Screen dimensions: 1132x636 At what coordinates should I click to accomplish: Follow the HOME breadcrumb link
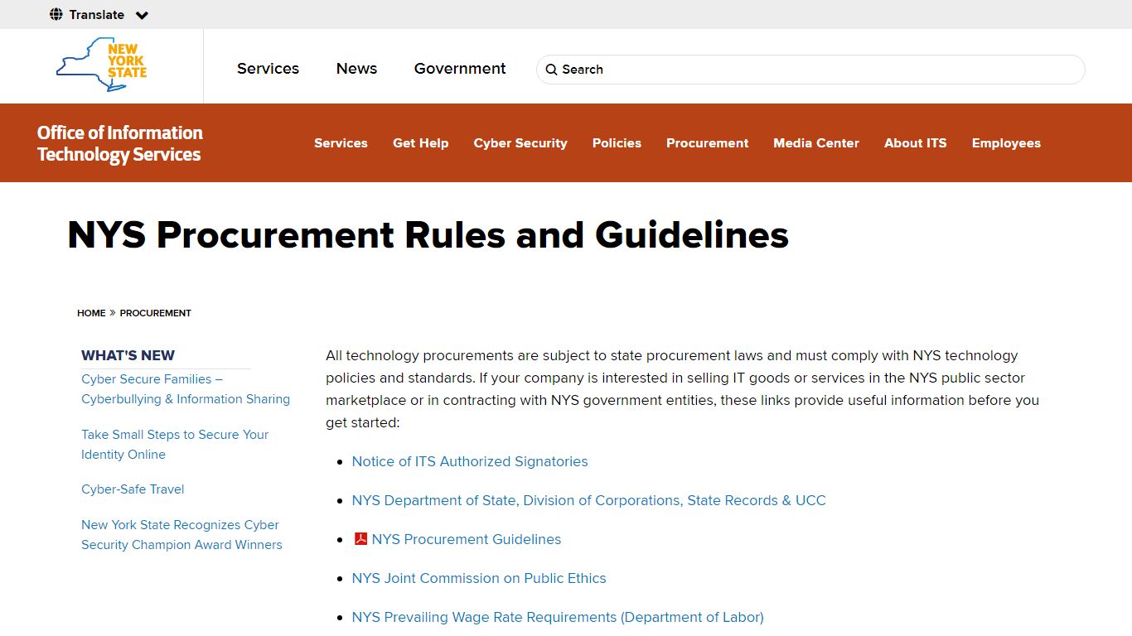click(x=91, y=313)
